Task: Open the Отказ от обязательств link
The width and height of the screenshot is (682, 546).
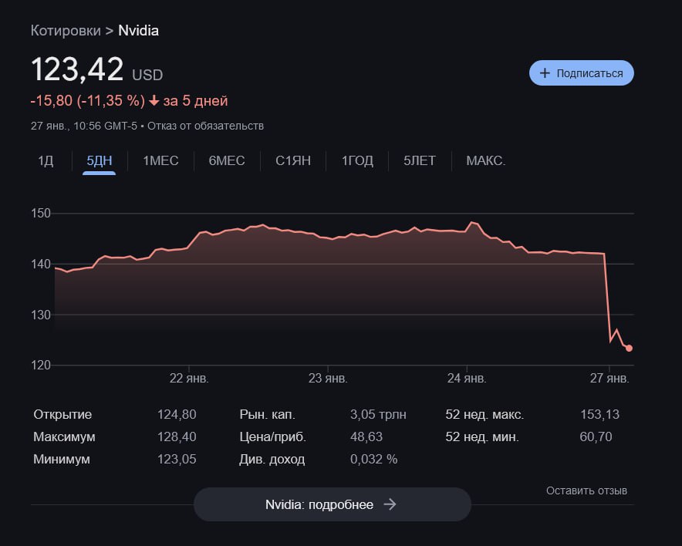Action: (205, 126)
